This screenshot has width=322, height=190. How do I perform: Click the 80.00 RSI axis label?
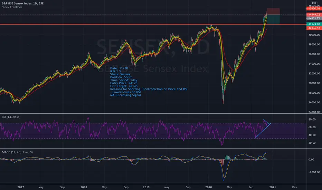coord(312,120)
